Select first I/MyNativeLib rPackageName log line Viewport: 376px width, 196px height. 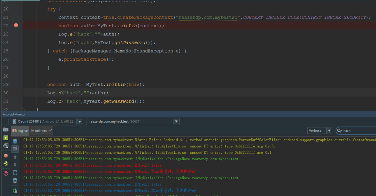(x=131, y=159)
